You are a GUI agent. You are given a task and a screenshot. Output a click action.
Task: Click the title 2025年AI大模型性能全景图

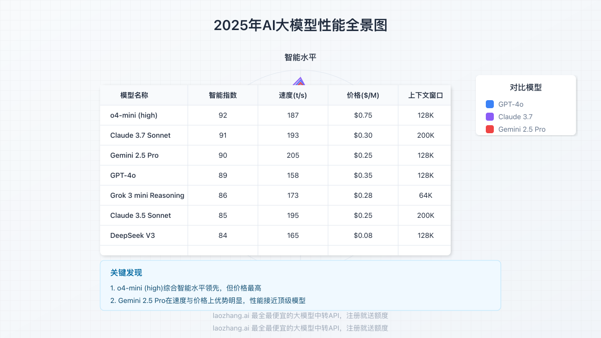tap(300, 26)
